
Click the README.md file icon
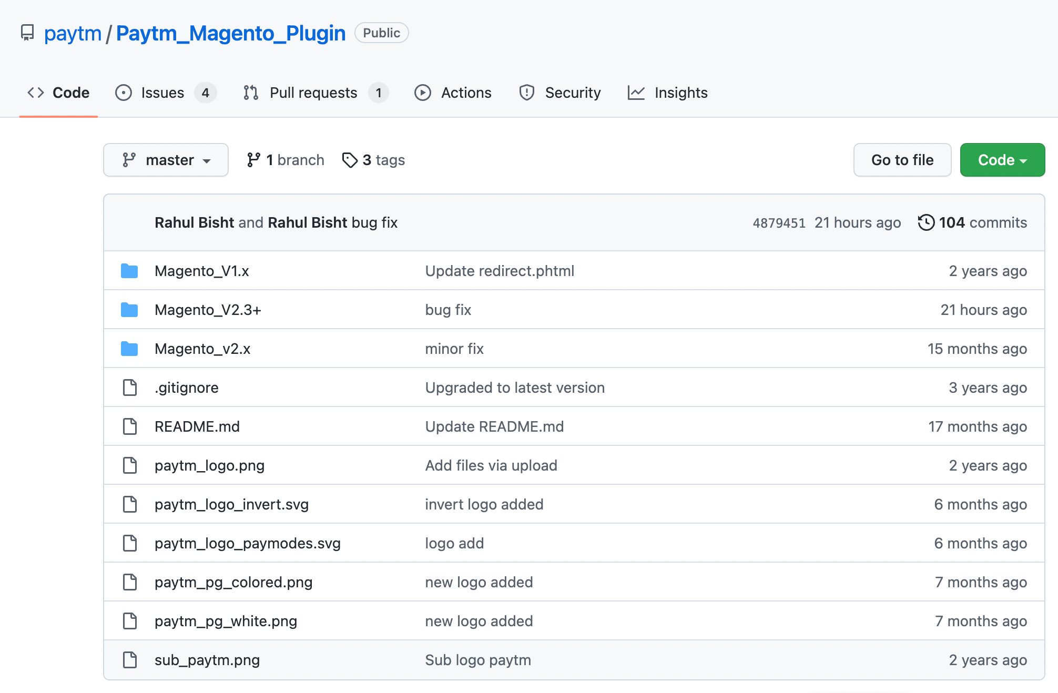pos(129,426)
